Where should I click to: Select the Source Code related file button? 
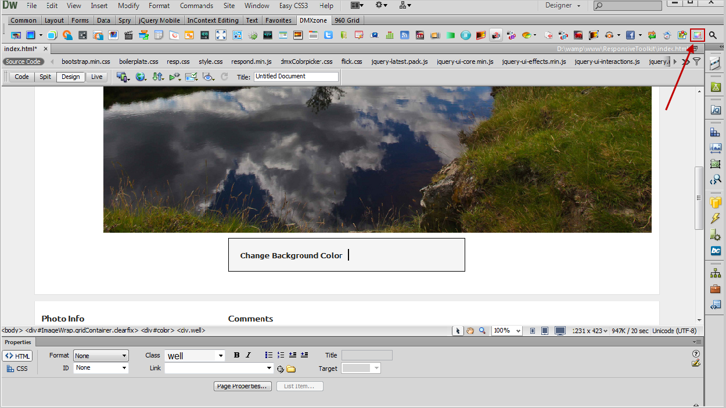[x=23, y=62]
